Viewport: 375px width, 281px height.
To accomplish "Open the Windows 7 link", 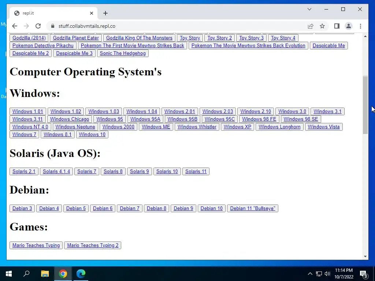I will click(25, 134).
